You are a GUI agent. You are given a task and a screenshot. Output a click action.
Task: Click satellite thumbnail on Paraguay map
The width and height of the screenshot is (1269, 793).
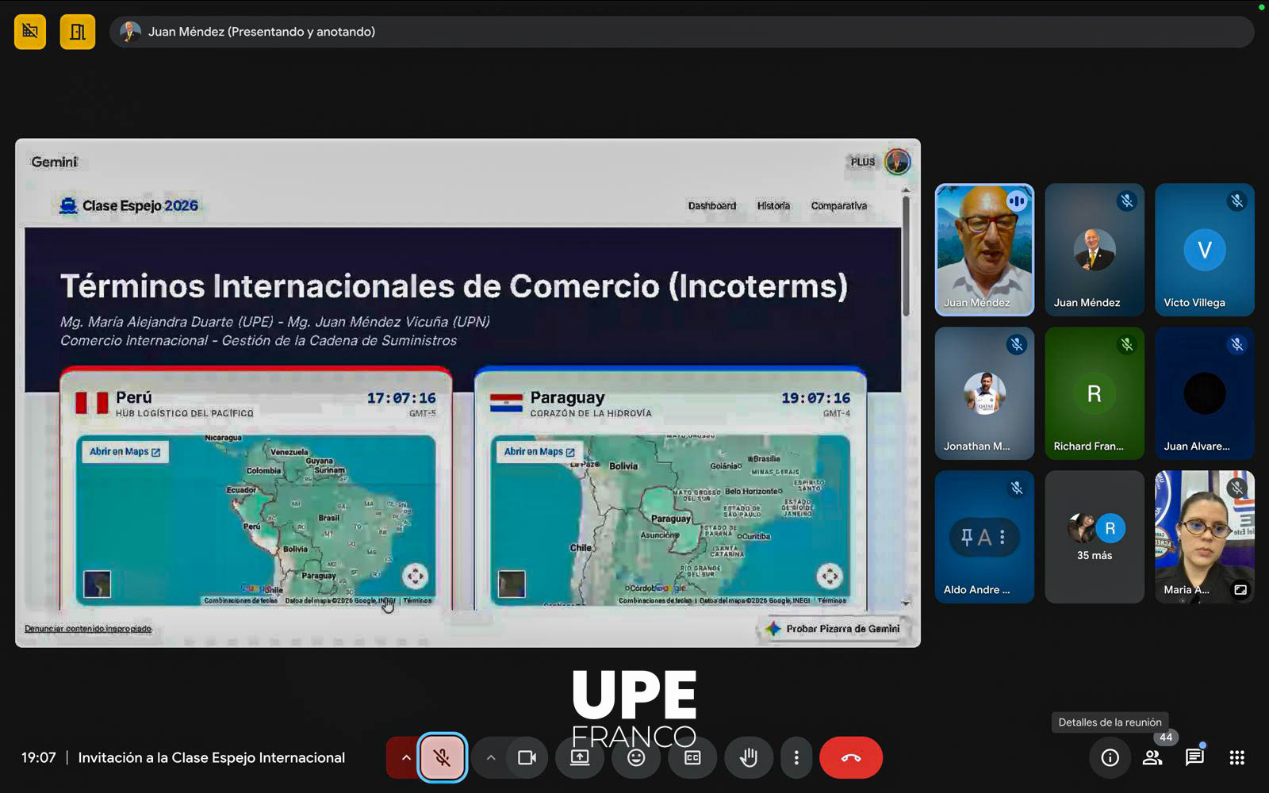(x=512, y=584)
